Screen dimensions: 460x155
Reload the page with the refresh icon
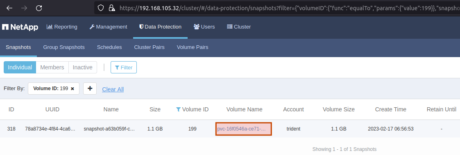pyautogui.click(x=39, y=8)
